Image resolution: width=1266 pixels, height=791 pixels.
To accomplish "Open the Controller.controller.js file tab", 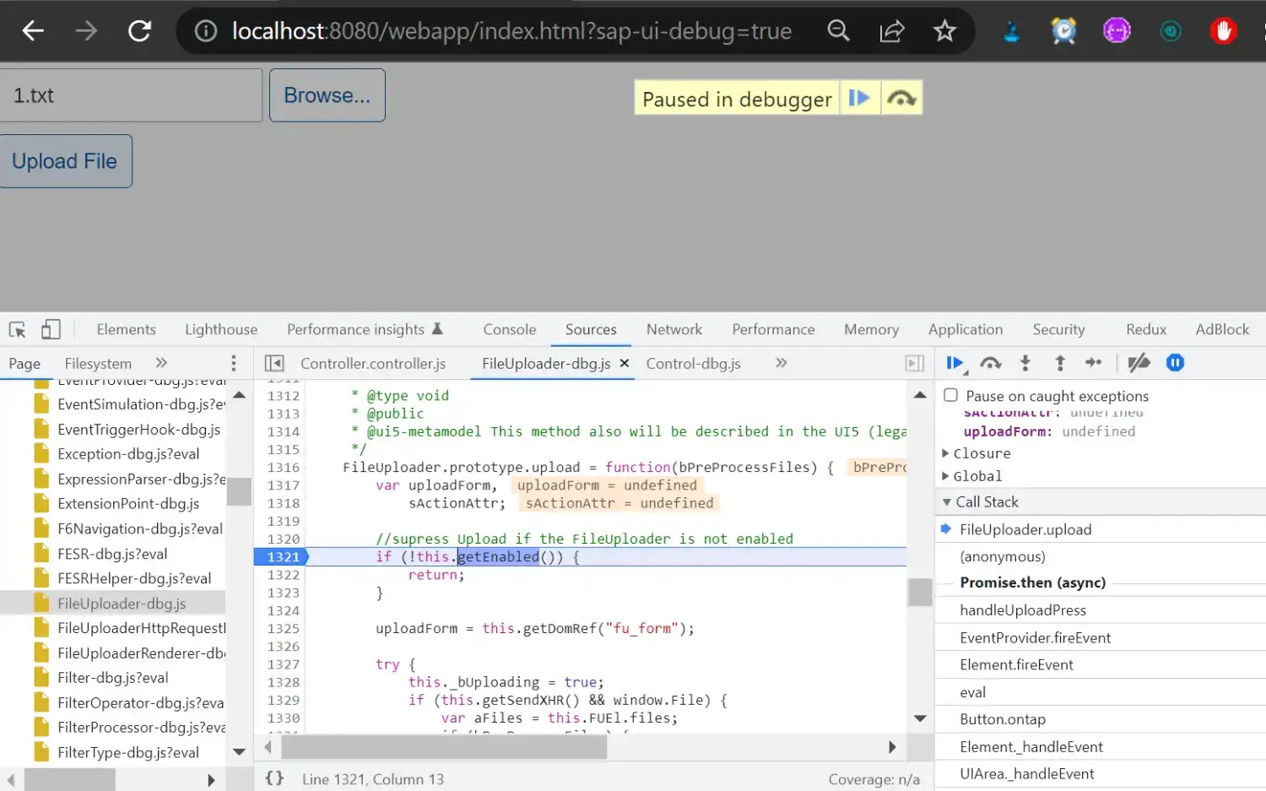I will click(373, 363).
